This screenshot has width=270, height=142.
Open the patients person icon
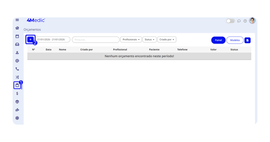[x=17, y=53]
